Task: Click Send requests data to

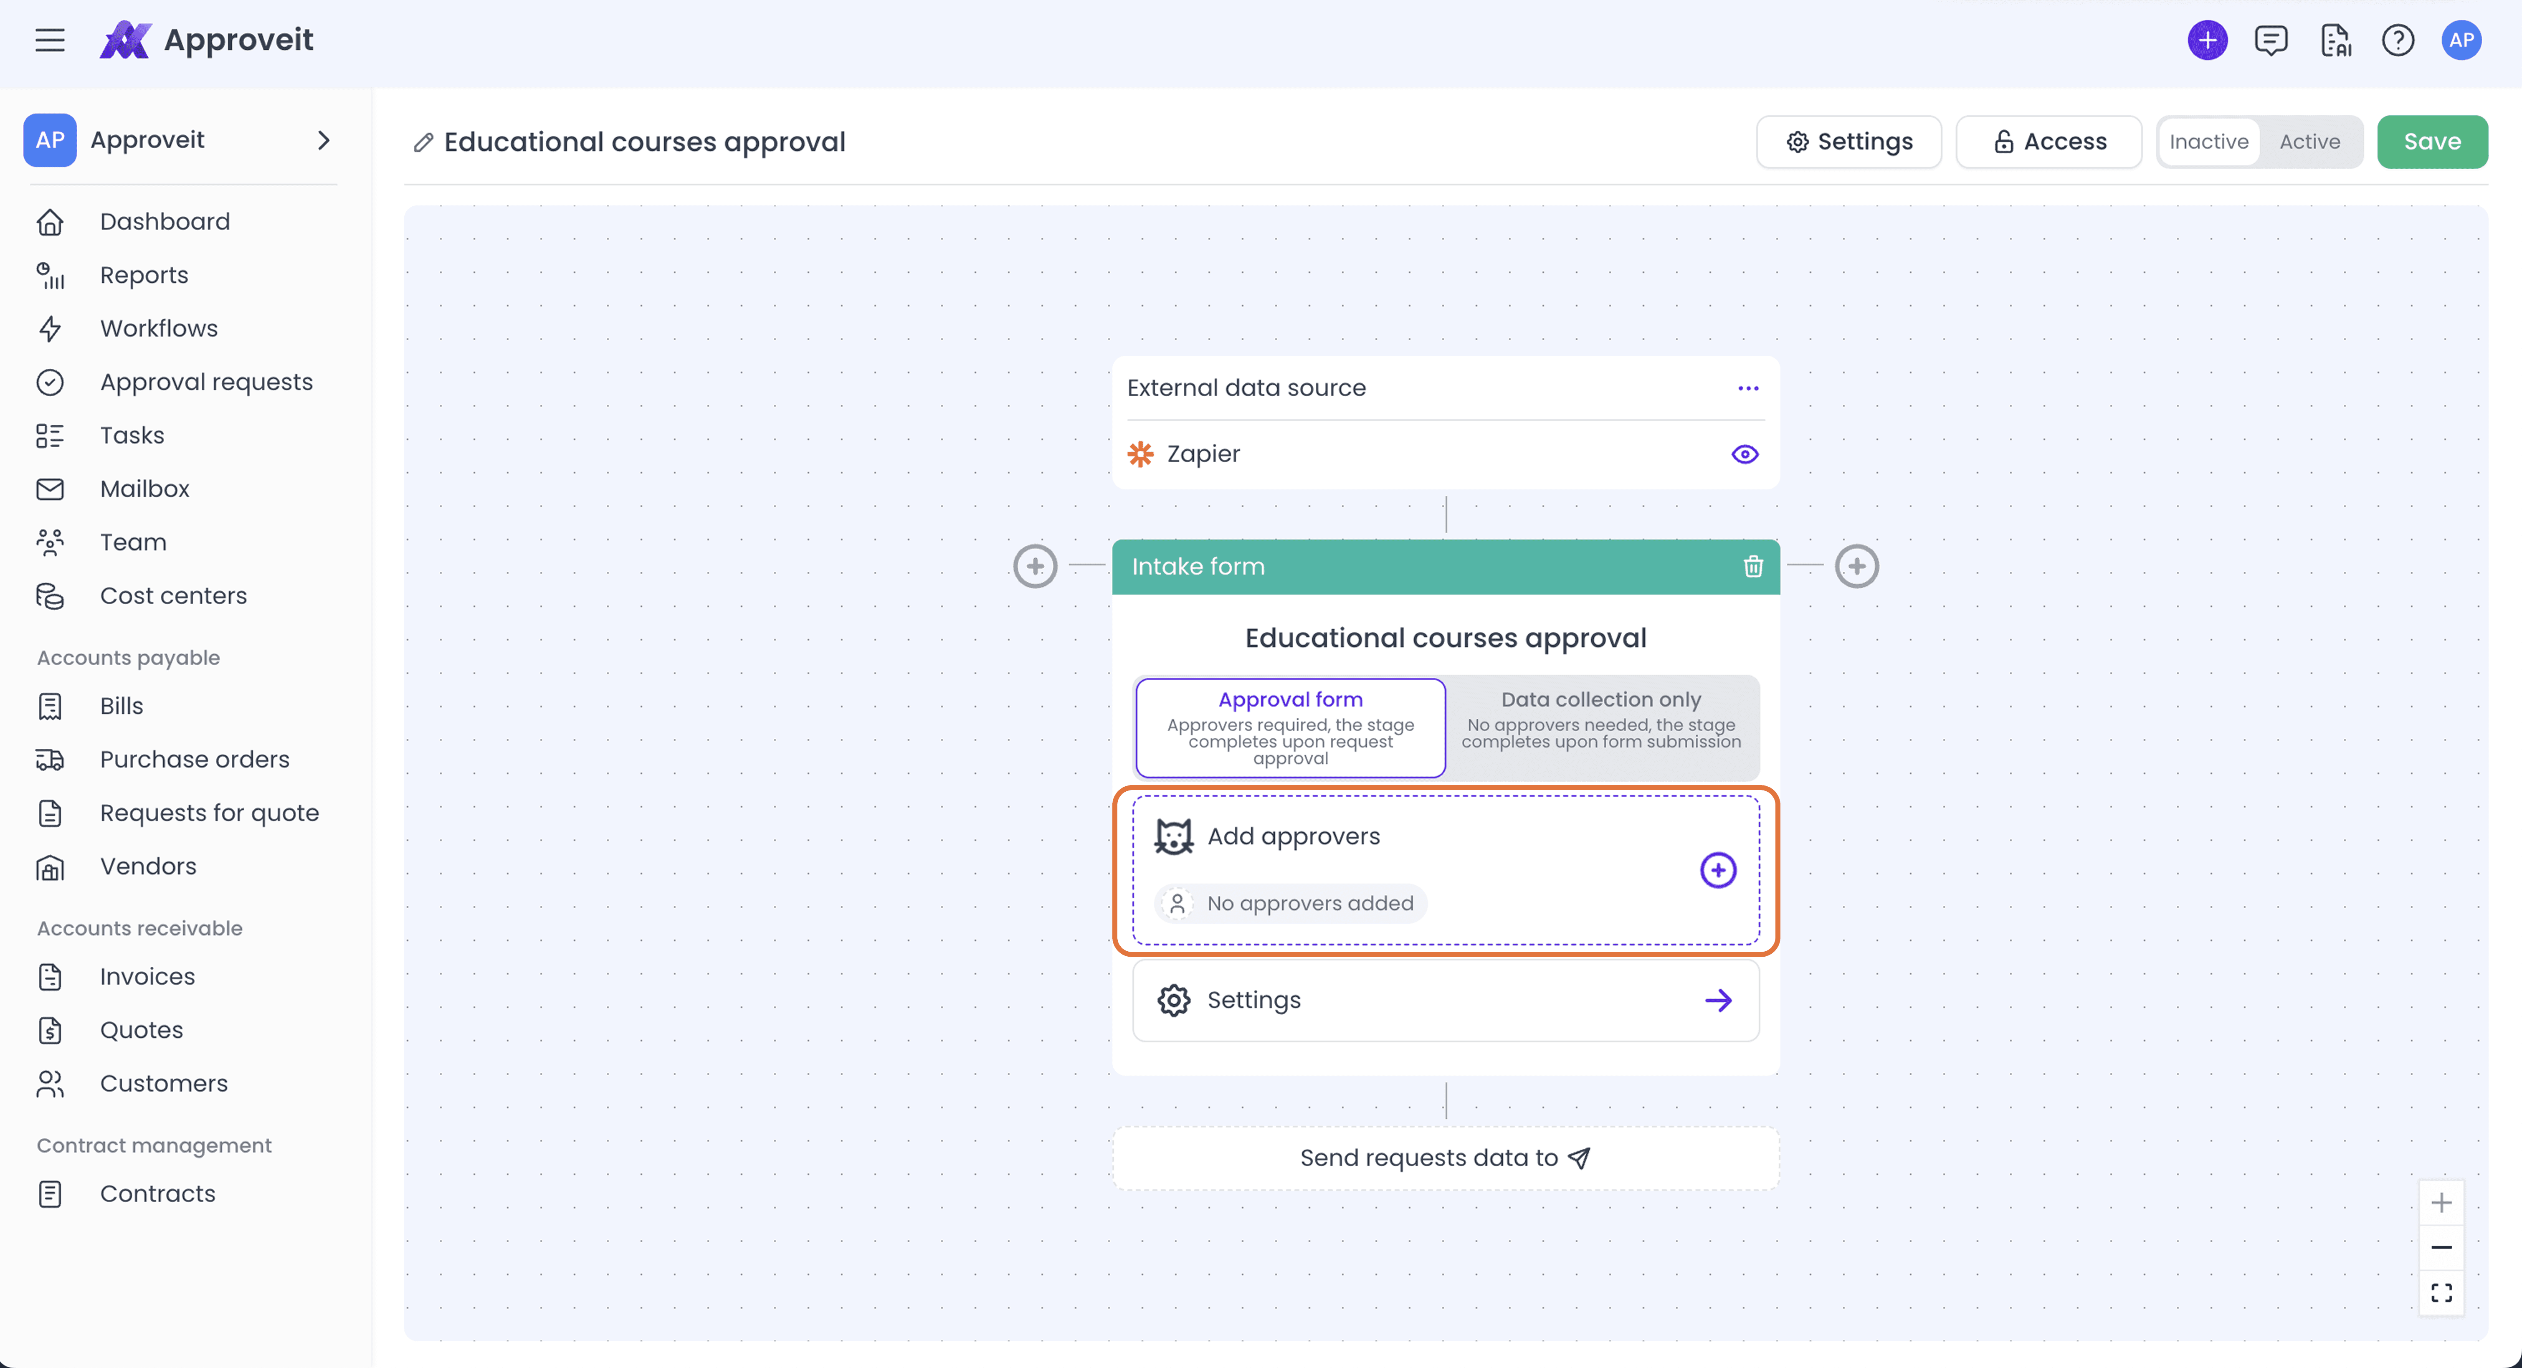Action: coord(1445,1158)
